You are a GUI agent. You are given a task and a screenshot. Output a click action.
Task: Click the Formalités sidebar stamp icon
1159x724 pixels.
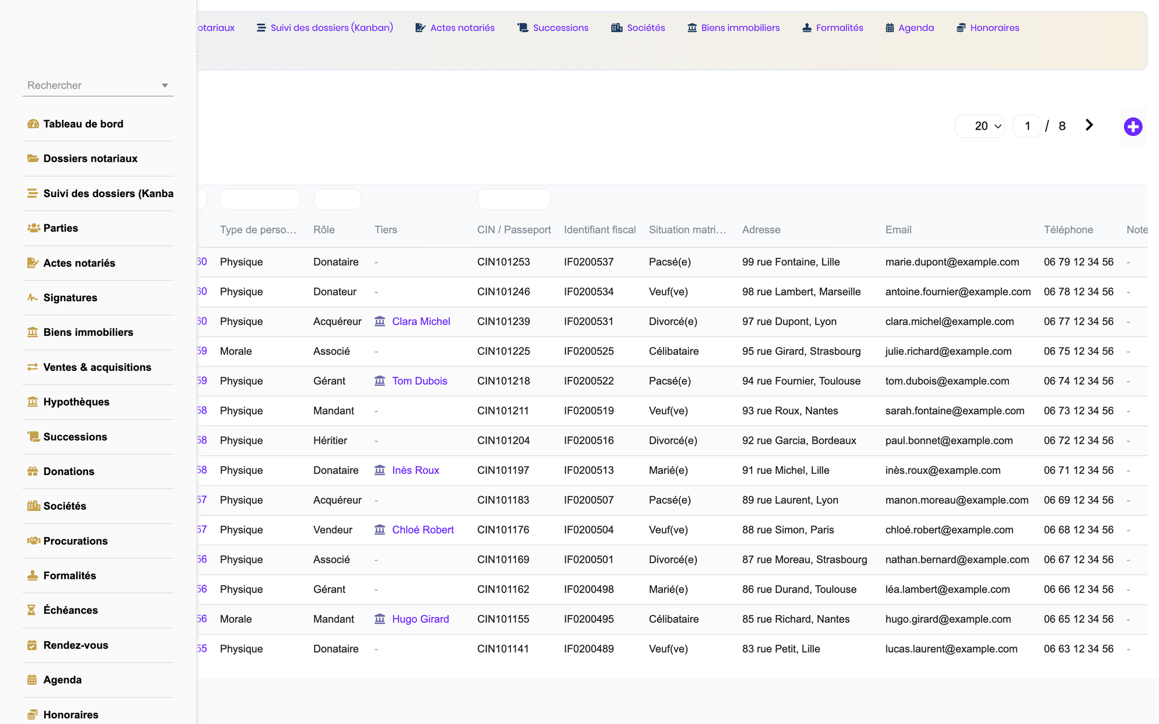(x=32, y=575)
